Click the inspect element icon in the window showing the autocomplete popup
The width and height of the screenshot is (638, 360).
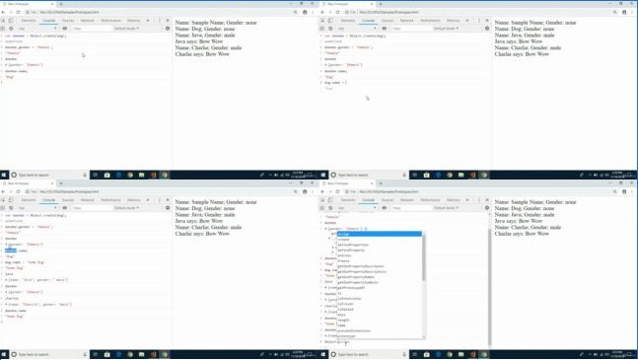(x=322, y=200)
